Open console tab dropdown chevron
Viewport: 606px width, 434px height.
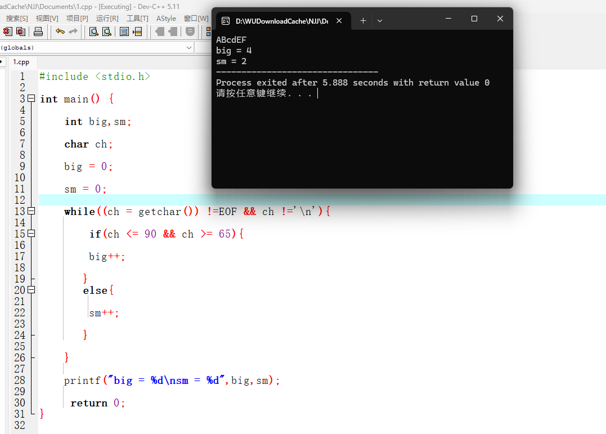coord(380,21)
